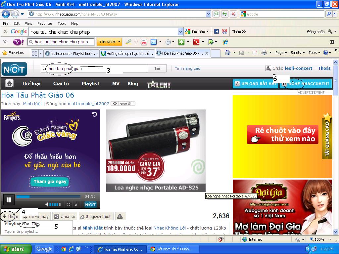The width and height of the screenshot is (339, 254).
Task: Refresh the page with the green arrows icon
Action: point(225,14)
